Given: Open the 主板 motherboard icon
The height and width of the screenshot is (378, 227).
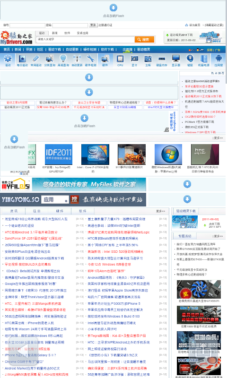Looking at the screenshot, I should point(148,59).
